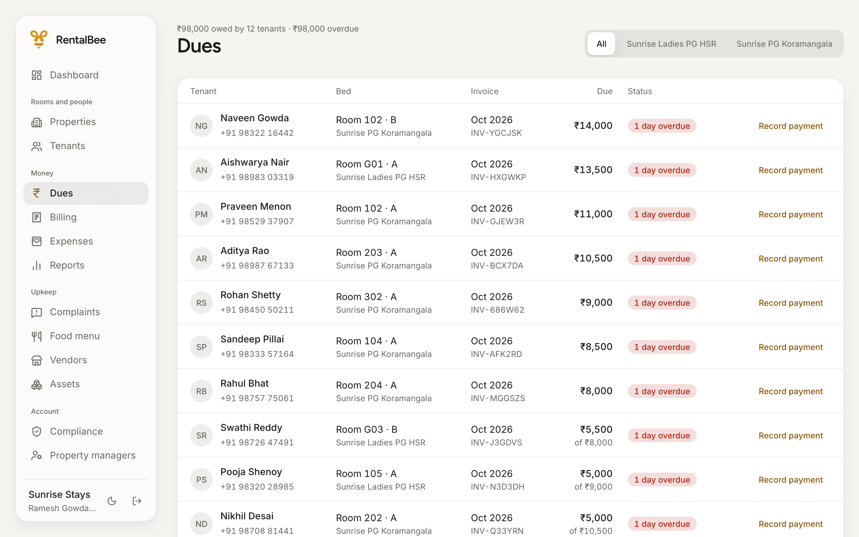Record payment for Sandeep Pillai
The height and width of the screenshot is (537, 859).
click(x=790, y=347)
